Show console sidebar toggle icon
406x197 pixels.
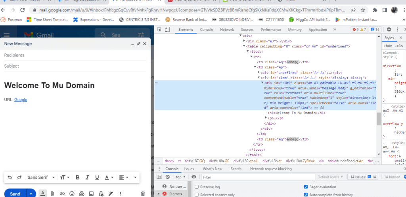tap(159, 177)
